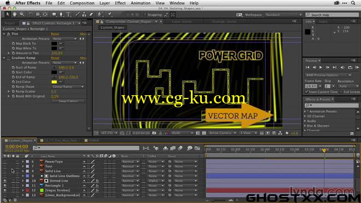
Task: Select the Rectangle shape tool
Action: click(x=54, y=15)
